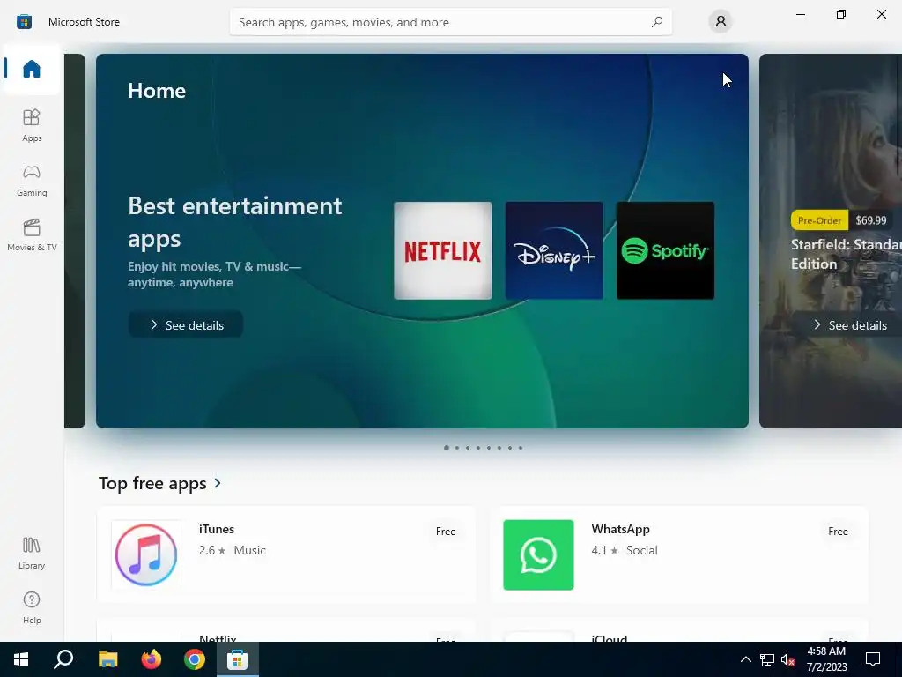
Task: Go to the Gaming section
Action: pos(32,180)
